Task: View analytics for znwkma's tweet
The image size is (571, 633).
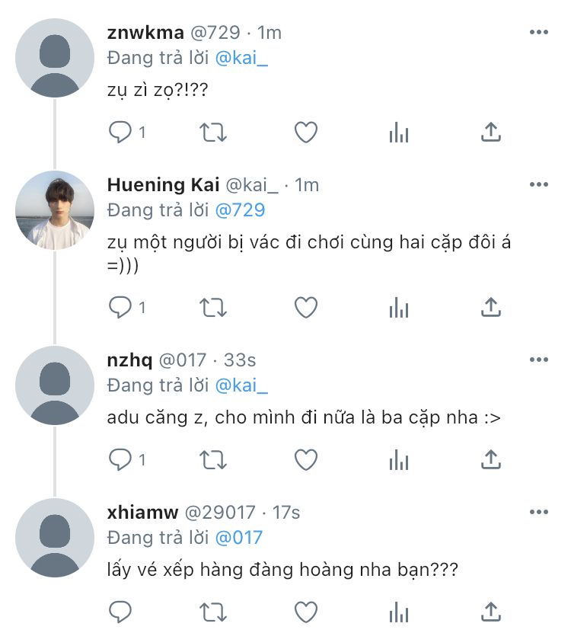Action: (x=398, y=133)
